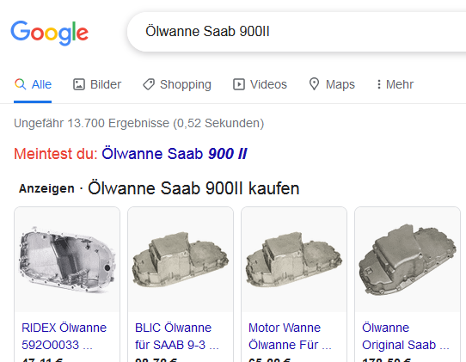Open the Maps tab
The height and width of the screenshot is (362, 466).
[x=332, y=84]
